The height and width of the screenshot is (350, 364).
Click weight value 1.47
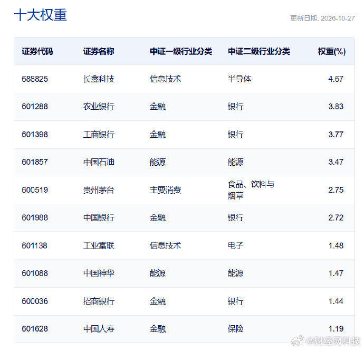pyautogui.click(x=336, y=273)
